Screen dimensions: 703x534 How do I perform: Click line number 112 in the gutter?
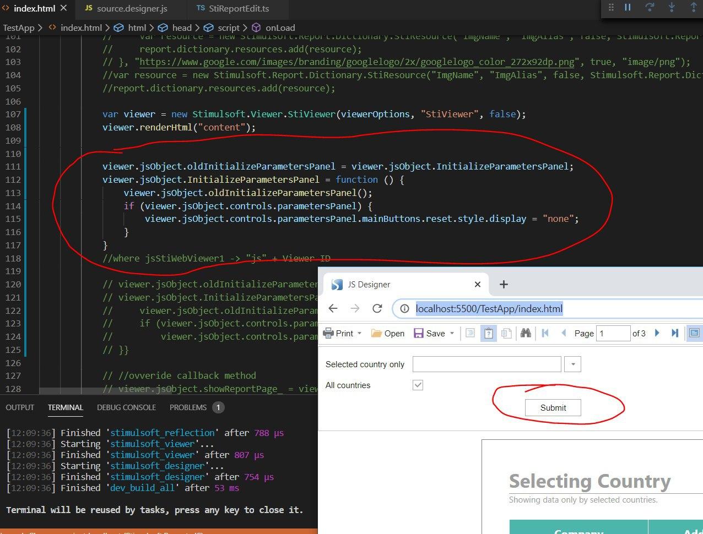point(13,179)
